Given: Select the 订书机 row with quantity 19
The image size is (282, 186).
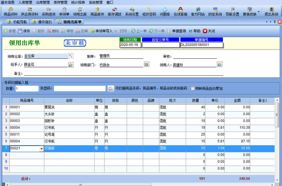Looking at the screenshot, I should 69,128.
